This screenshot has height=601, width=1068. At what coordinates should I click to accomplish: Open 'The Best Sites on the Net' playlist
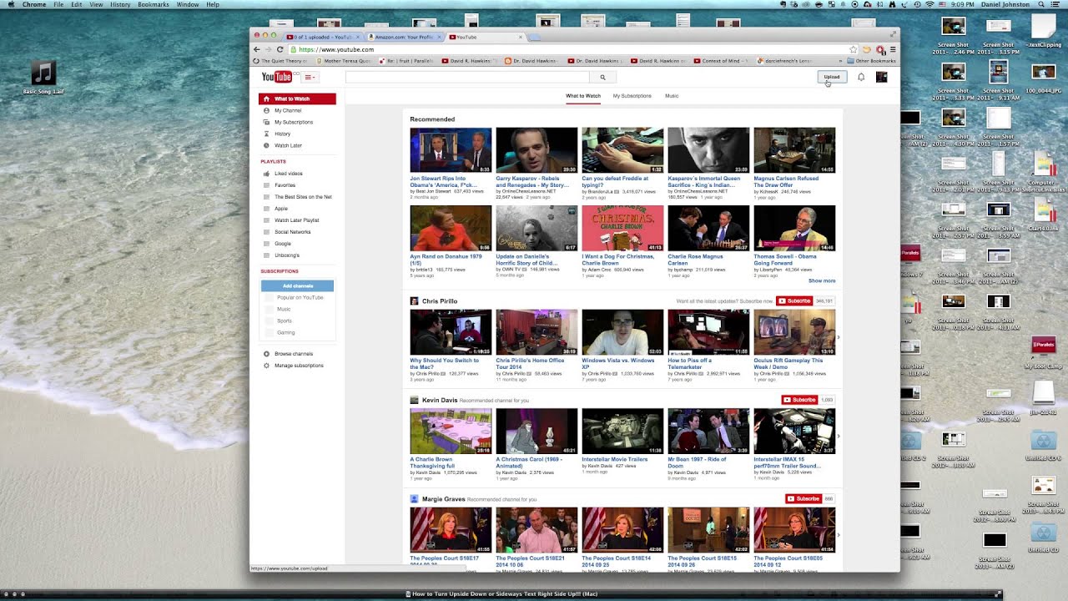[x=303, y=197]
